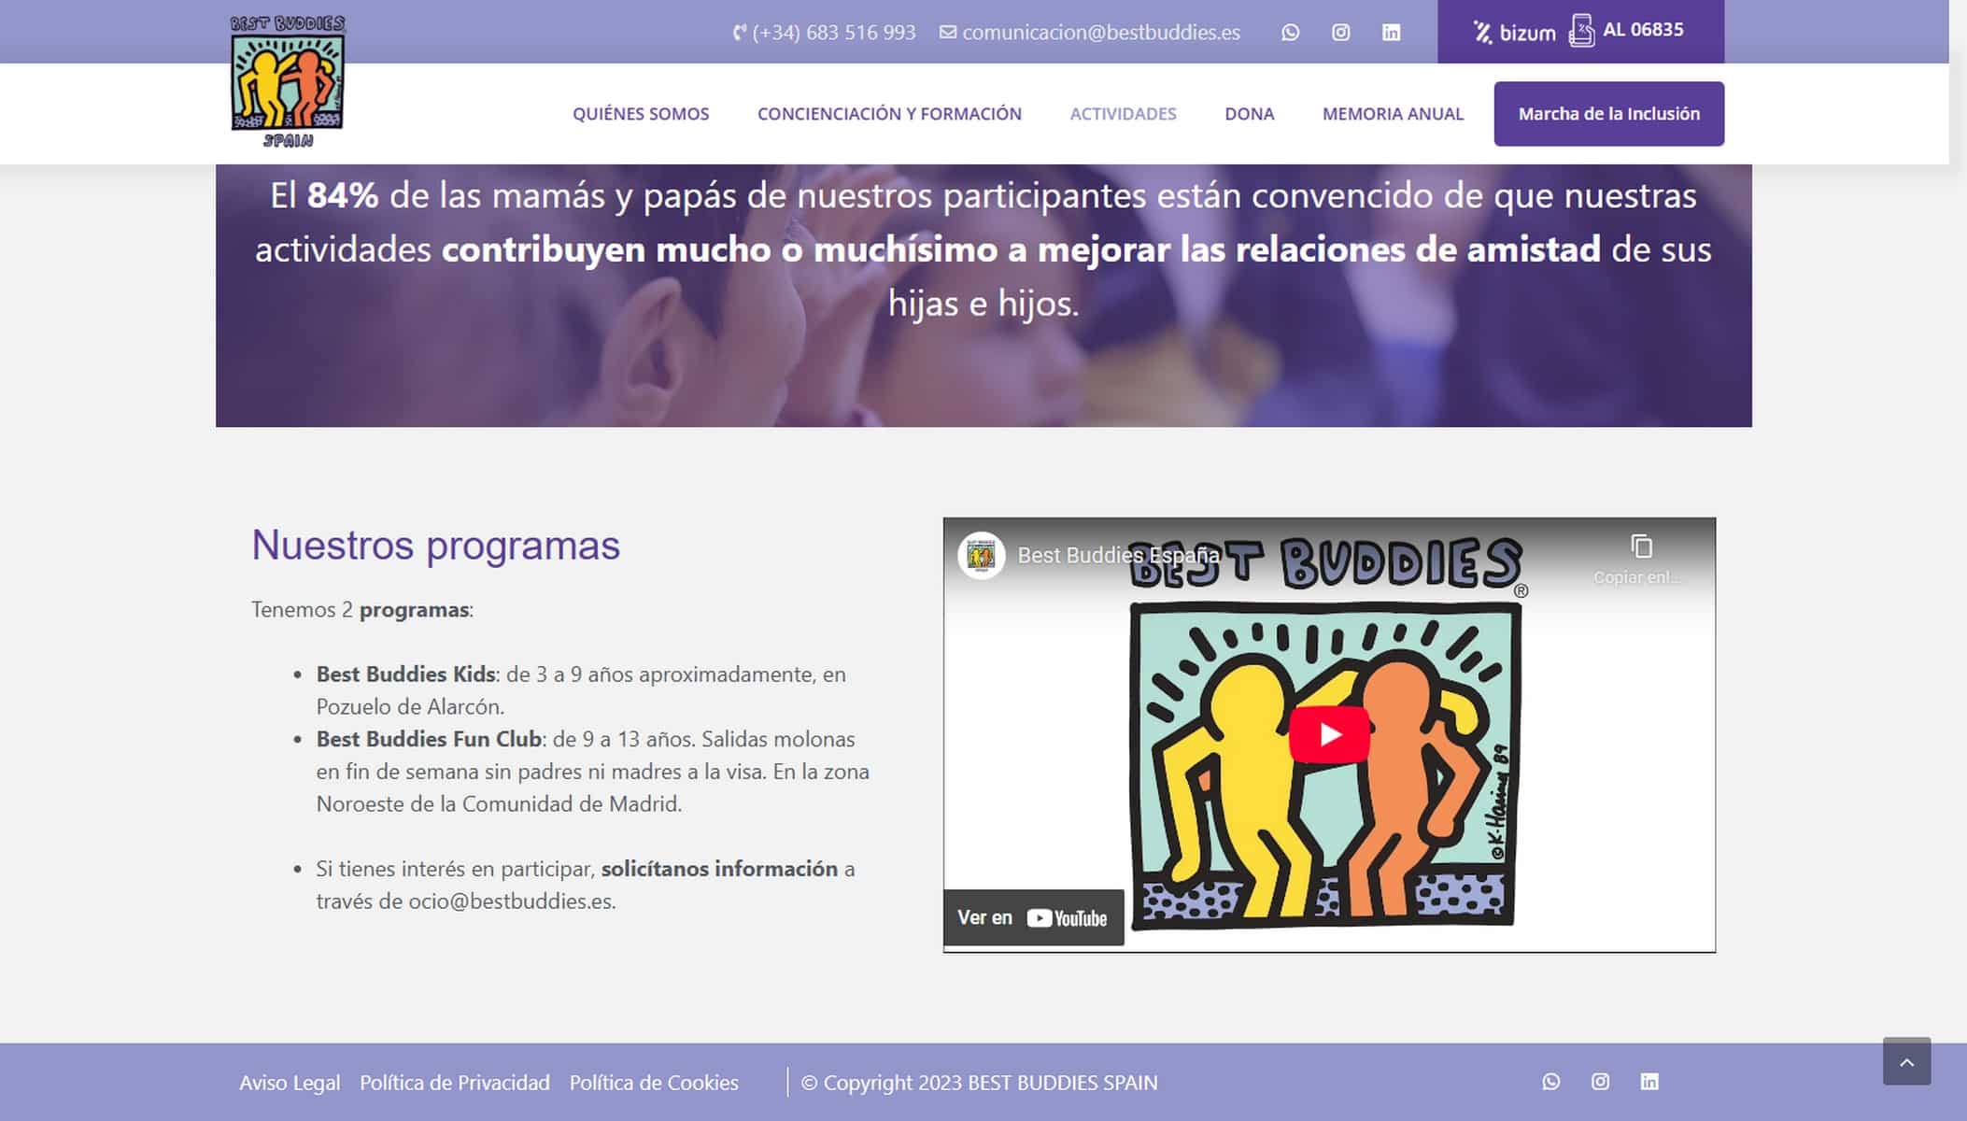Open Instagram icon in top header
This screenshot has width=1967, height=1121.
1340,33
